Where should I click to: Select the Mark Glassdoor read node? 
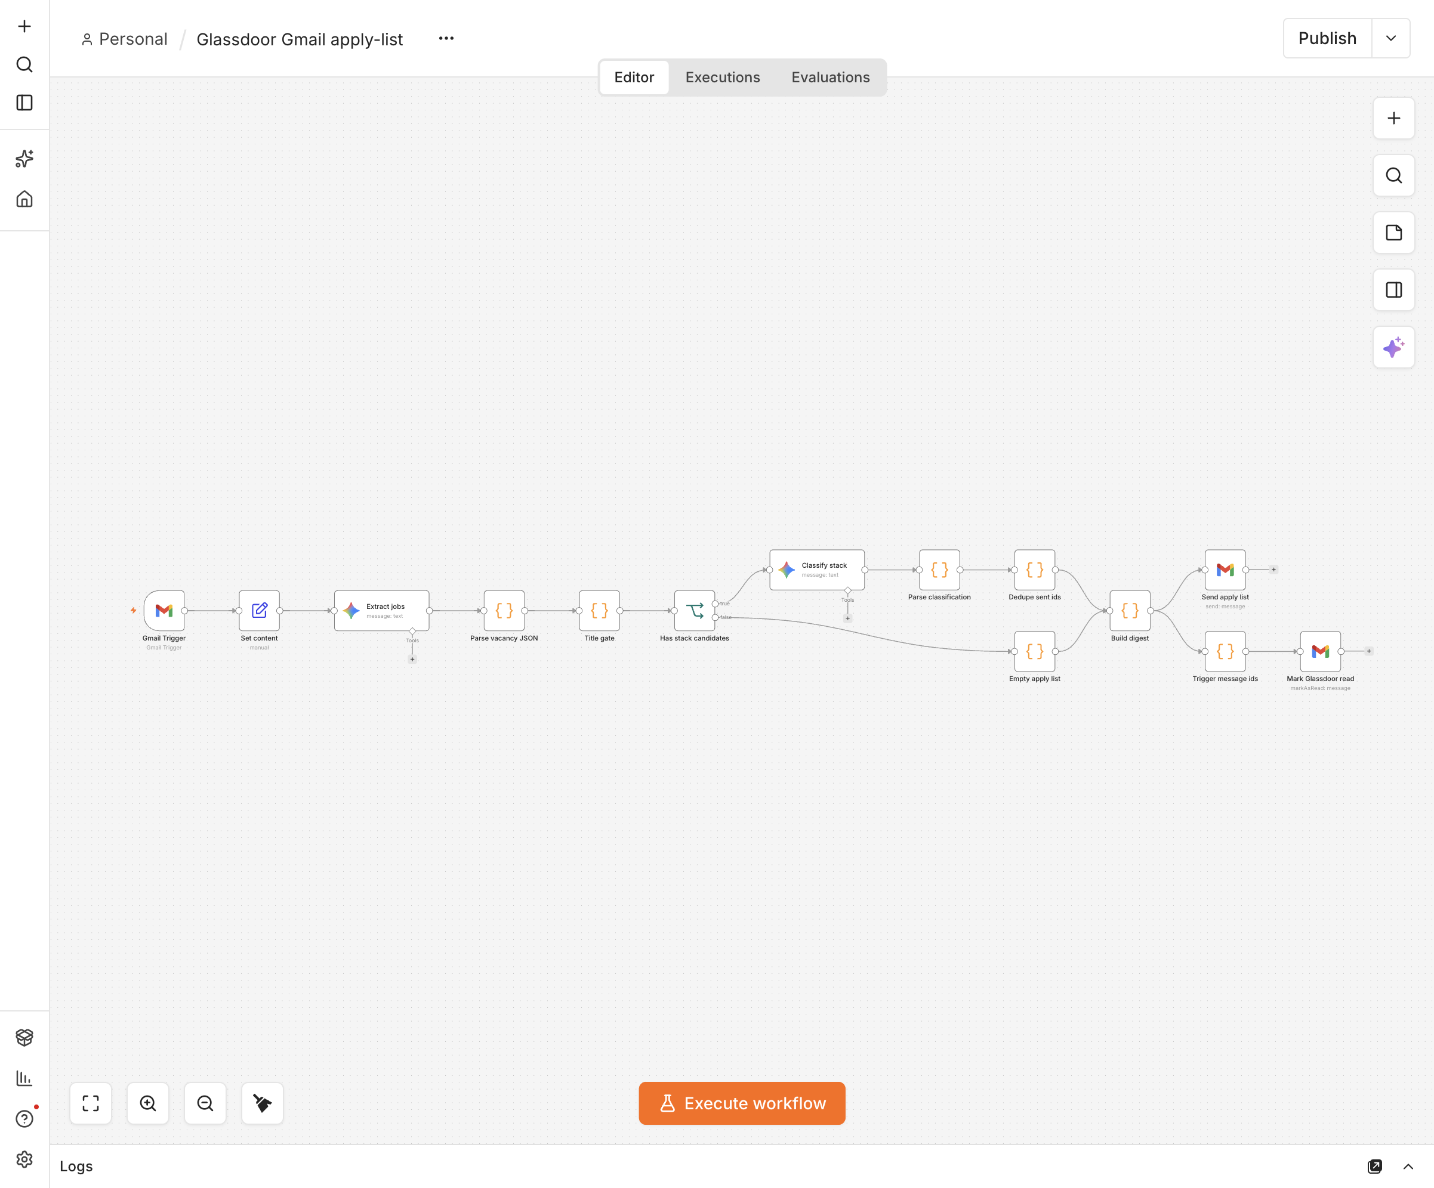tap(1321, 652)
